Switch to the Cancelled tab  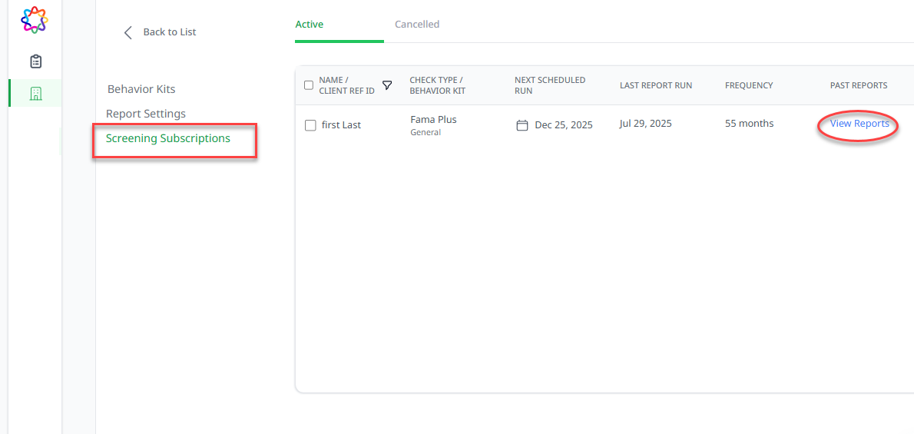pos(417,25)
